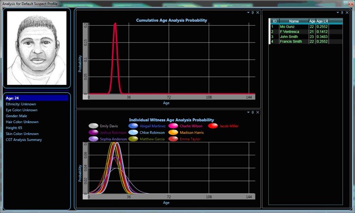Pin the Cumulative Age Analysis panel

(252, 12)
